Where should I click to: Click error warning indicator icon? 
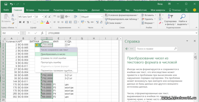coord(37,45)
